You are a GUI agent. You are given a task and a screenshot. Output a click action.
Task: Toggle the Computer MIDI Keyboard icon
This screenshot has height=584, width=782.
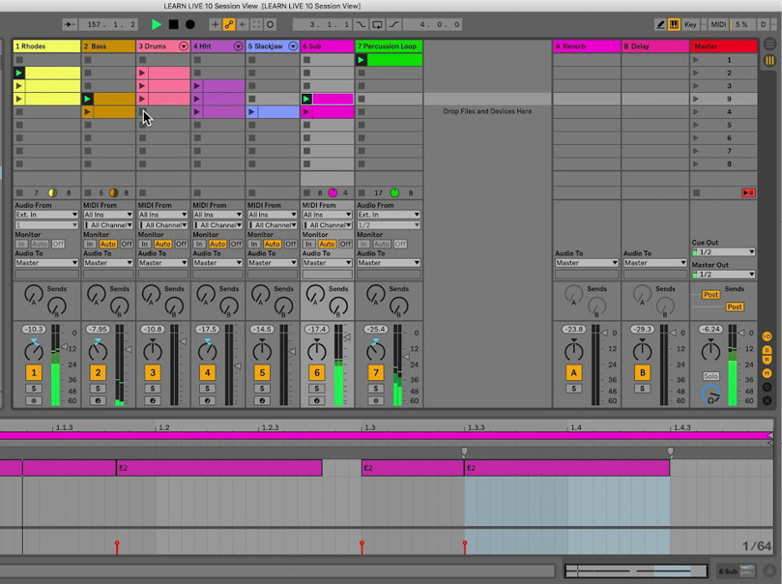(x=674, y=24)
